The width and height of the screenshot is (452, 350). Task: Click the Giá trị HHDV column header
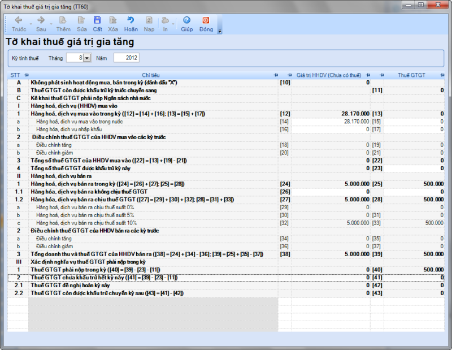[x=328, y=75]
